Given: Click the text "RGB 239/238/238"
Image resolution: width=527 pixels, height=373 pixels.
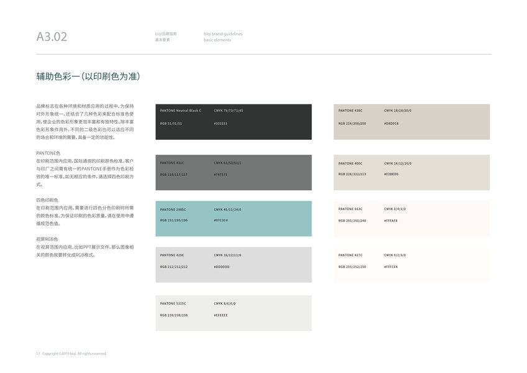Looking at the screenshot, I should pos(174,315).
